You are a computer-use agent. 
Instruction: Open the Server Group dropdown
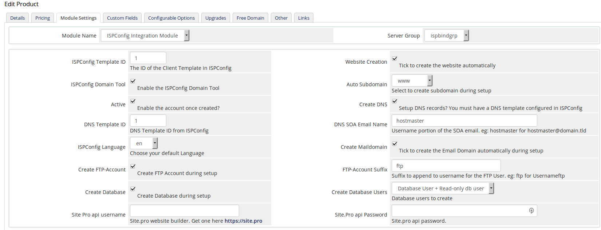click(447, 35)
